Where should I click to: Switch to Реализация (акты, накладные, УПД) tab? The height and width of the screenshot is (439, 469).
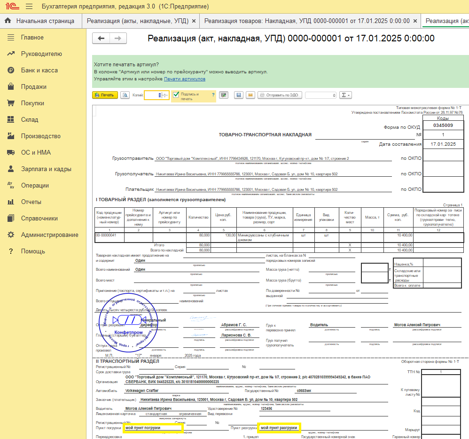click(138, 21)
